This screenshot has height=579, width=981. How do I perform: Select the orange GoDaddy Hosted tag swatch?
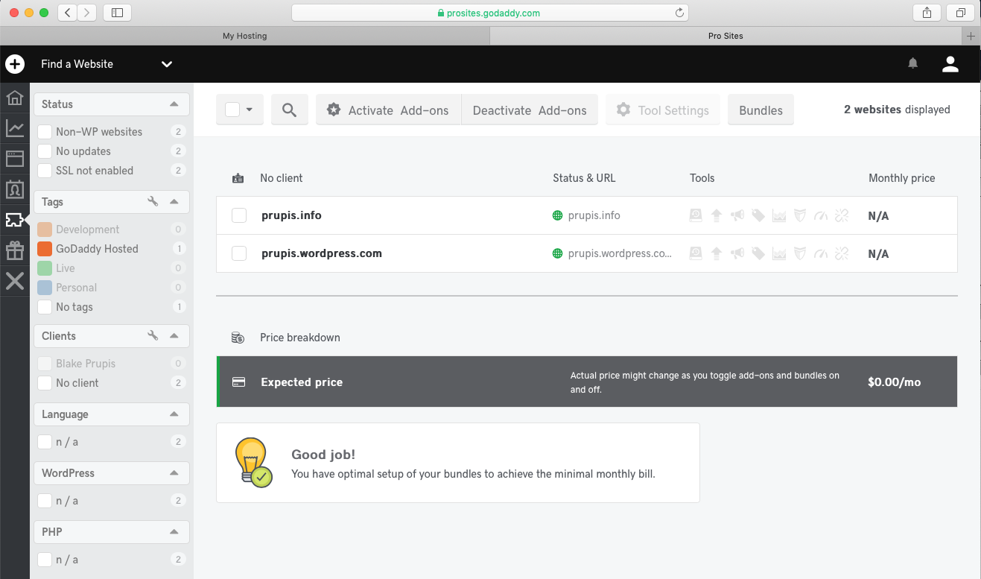pyautogui.click(x=45, y=249)
